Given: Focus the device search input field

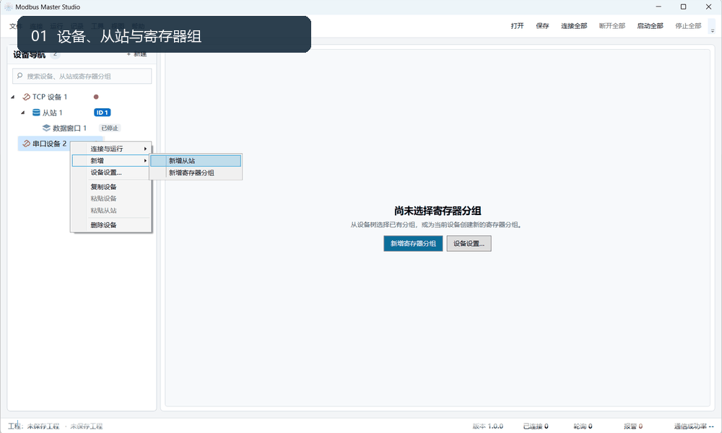Looking at the screenshot, I should pos(82,76).
